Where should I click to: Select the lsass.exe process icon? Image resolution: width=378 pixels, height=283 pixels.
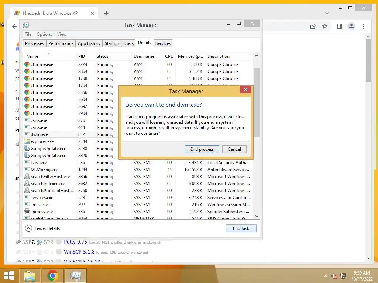[x=27, y=162]
